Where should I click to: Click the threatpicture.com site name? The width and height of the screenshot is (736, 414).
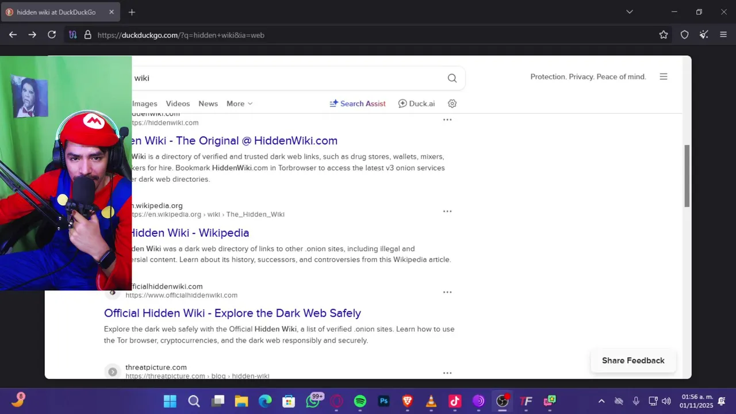point(156,367)
